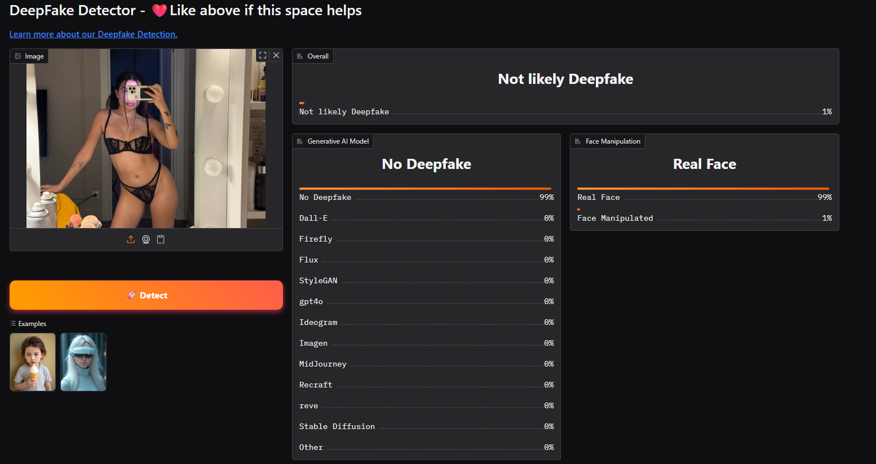Click the No Deepfake 99% progress bar
The width and height of the screenshot is (876, 464).
pos(425,189)
